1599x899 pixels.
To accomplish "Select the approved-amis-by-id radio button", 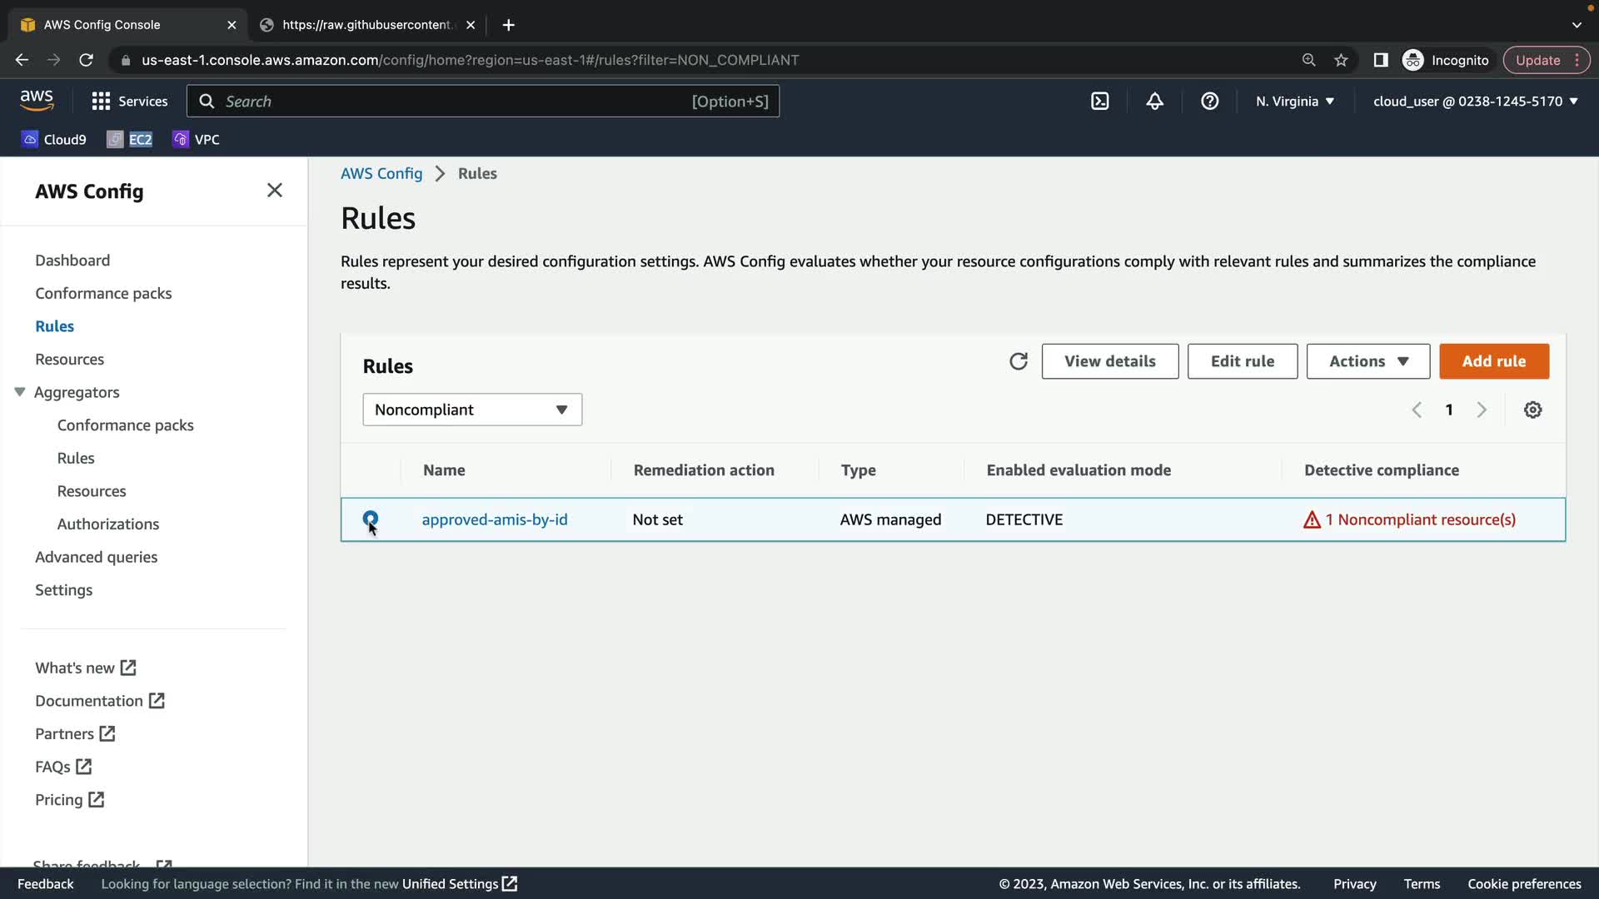I will point(371,519).
